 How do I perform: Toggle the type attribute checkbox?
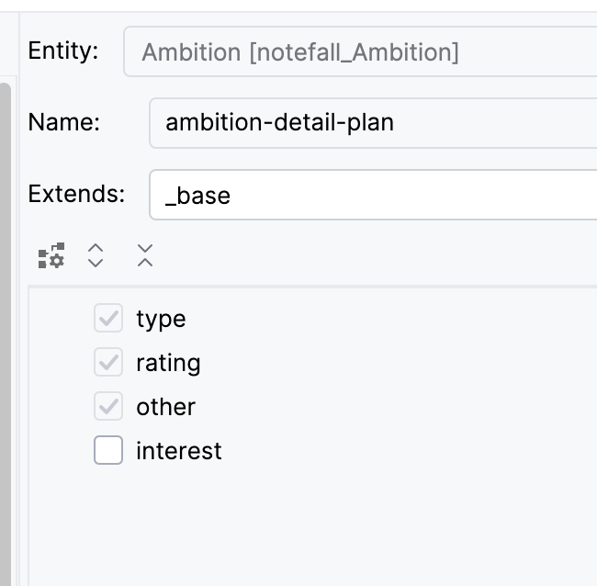point(108,318)
